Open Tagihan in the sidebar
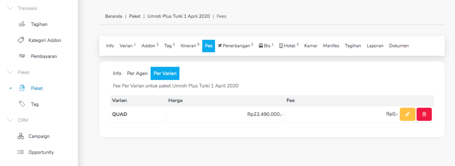This screenshot has width=455, height=166. pos(39,24)
